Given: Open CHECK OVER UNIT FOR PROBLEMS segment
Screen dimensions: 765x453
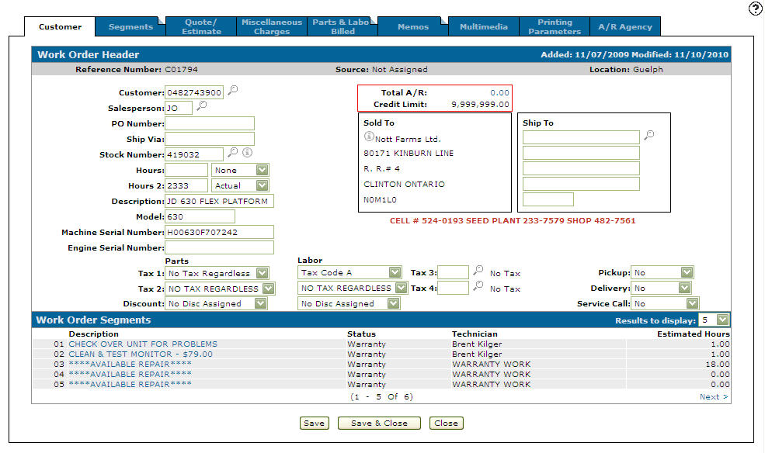Looking at the screenshot, I should [x=143, y=344].
